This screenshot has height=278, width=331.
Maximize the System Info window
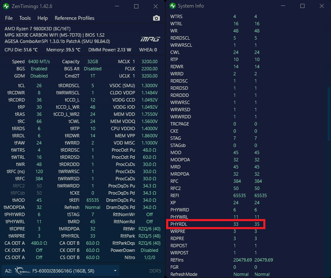pos(302,6)
